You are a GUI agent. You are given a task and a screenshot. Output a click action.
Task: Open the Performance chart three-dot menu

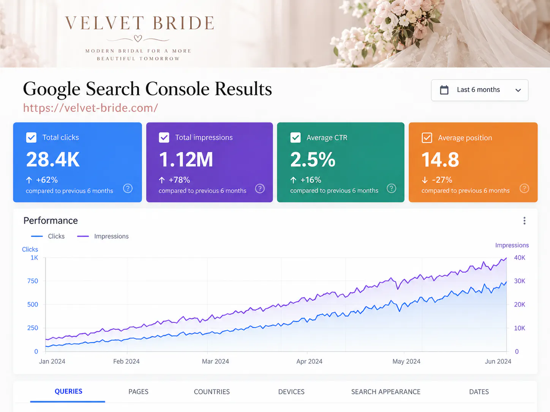[x=524, y=221]
